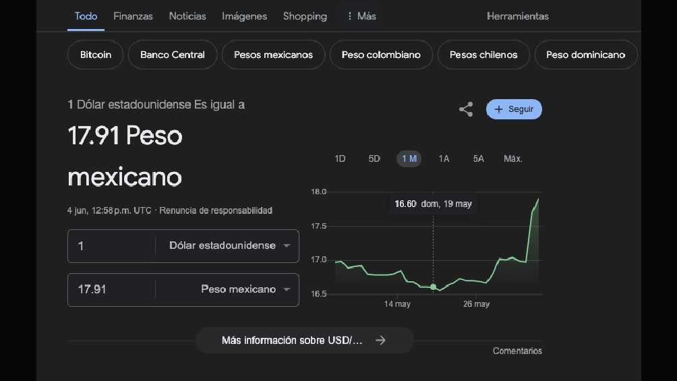
Task: Select the 1D chart range
Action: pyautogui.click(x=340, y=158)
